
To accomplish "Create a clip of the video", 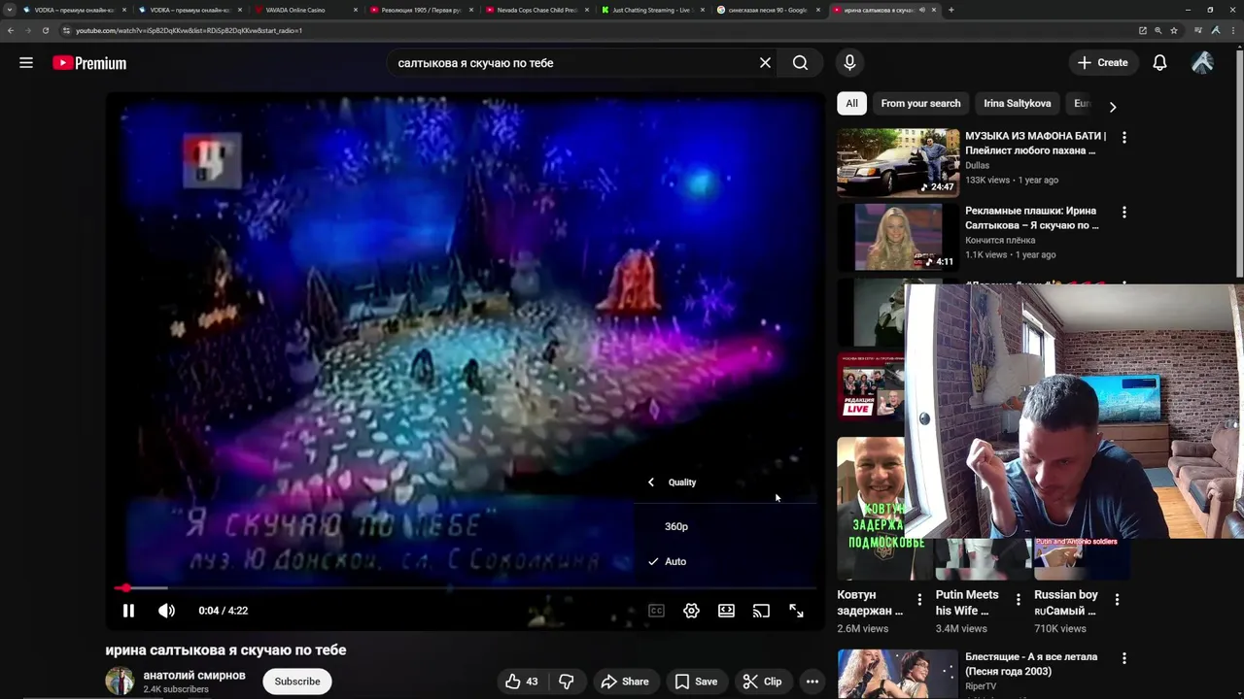I will 762,682.
